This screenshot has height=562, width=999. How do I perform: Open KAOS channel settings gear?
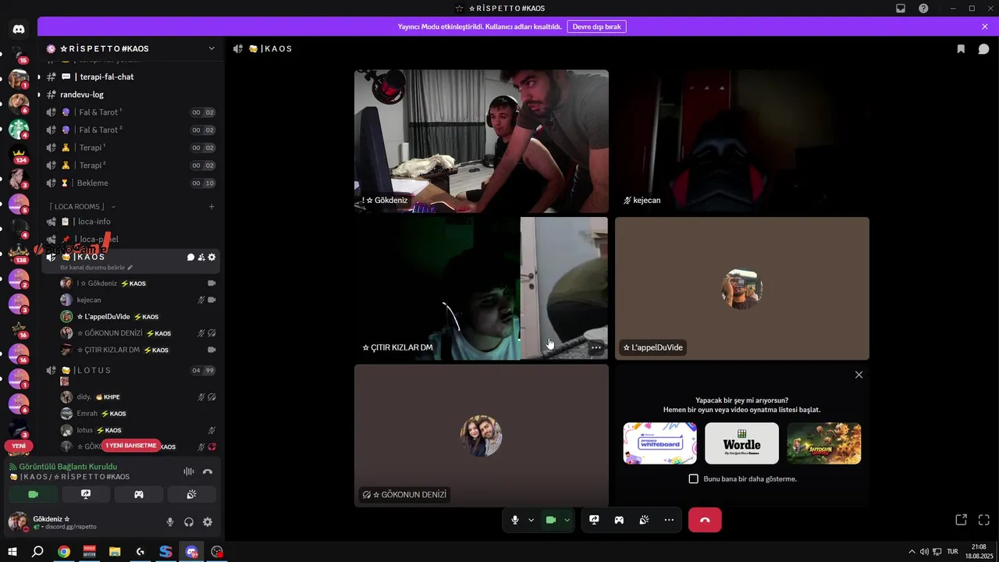click(x=212, y=257)
